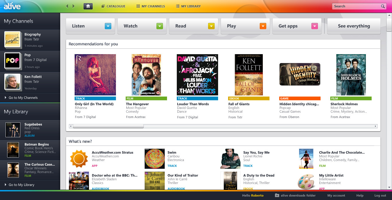Screen dimensions: 392x200
Task: Expand the Get apps pink dropdown arrow
Action: (x=315, y=26)
